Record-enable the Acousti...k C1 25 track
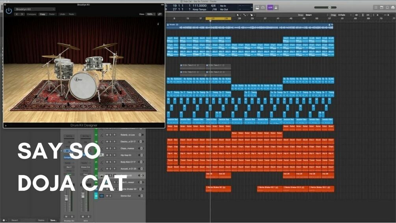396x223 pixels. click(114, 169)
